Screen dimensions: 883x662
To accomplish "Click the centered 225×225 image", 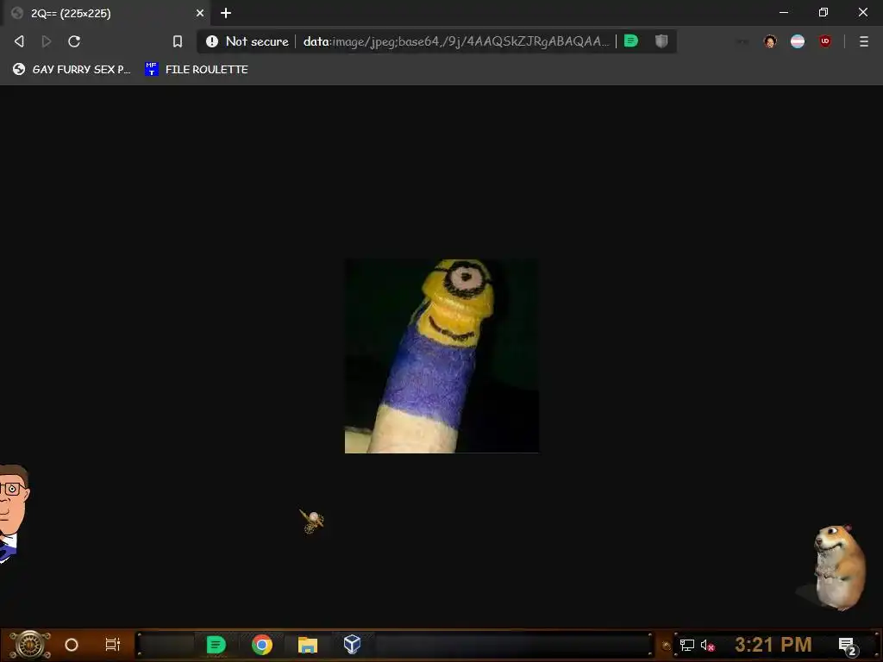I will pyautogui.click(x=441, y=356).
